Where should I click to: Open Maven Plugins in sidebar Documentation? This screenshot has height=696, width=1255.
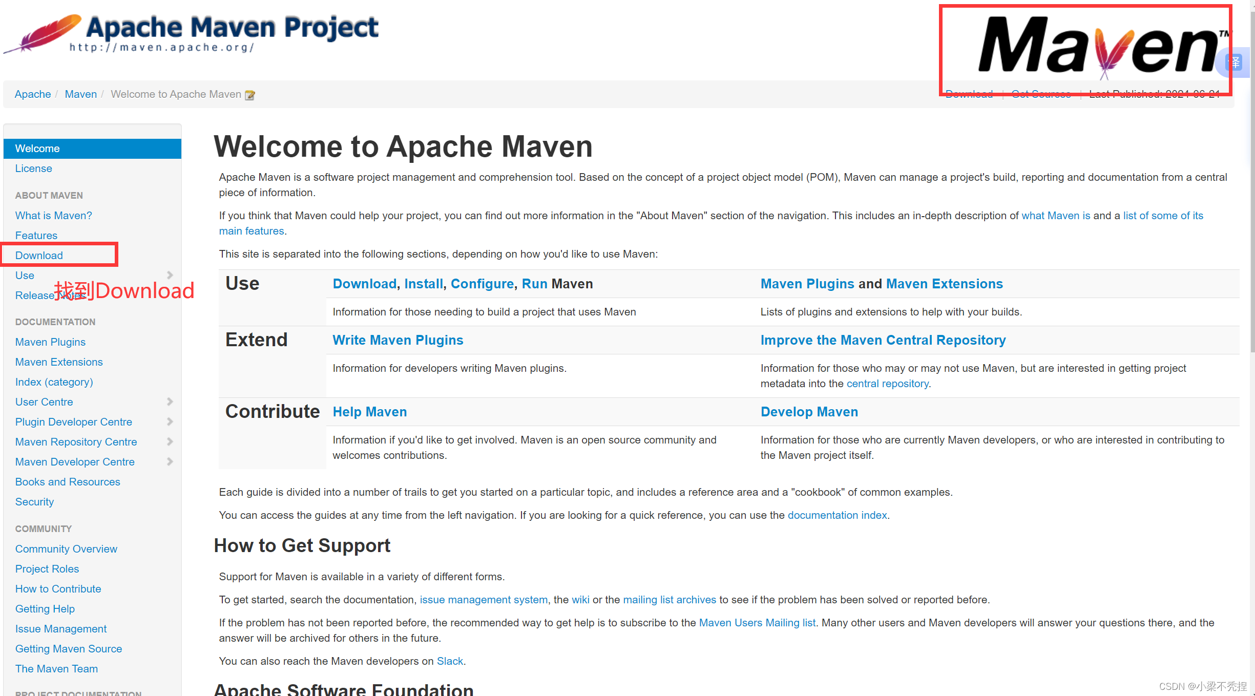(x=50, y=342)
